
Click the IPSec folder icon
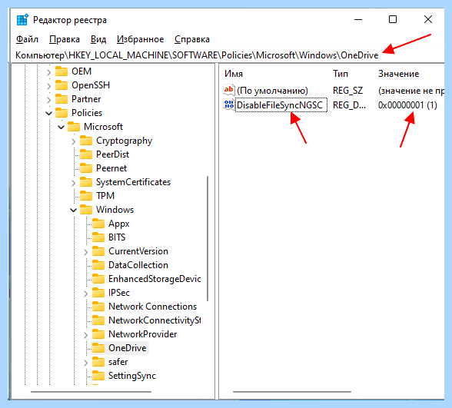click(x=98, y=293)
